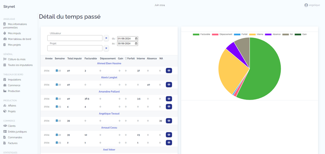This screenshot has width=325, height=154.
Task: Open the Utilisateur combo box
Action: [75, 38]
